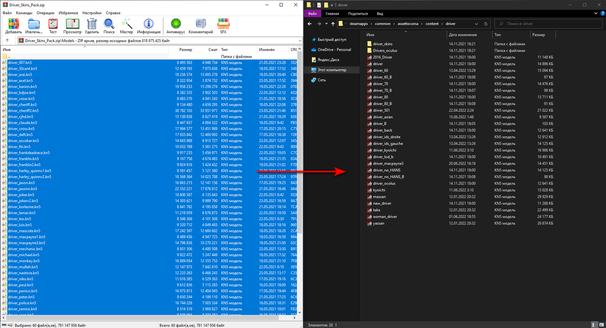
Task: Select driver_007.kn5 in WinRAR
Action: pos(20,62)
